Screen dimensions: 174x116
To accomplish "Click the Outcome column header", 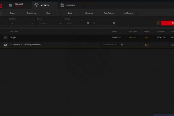I will [x=160, y=32].
